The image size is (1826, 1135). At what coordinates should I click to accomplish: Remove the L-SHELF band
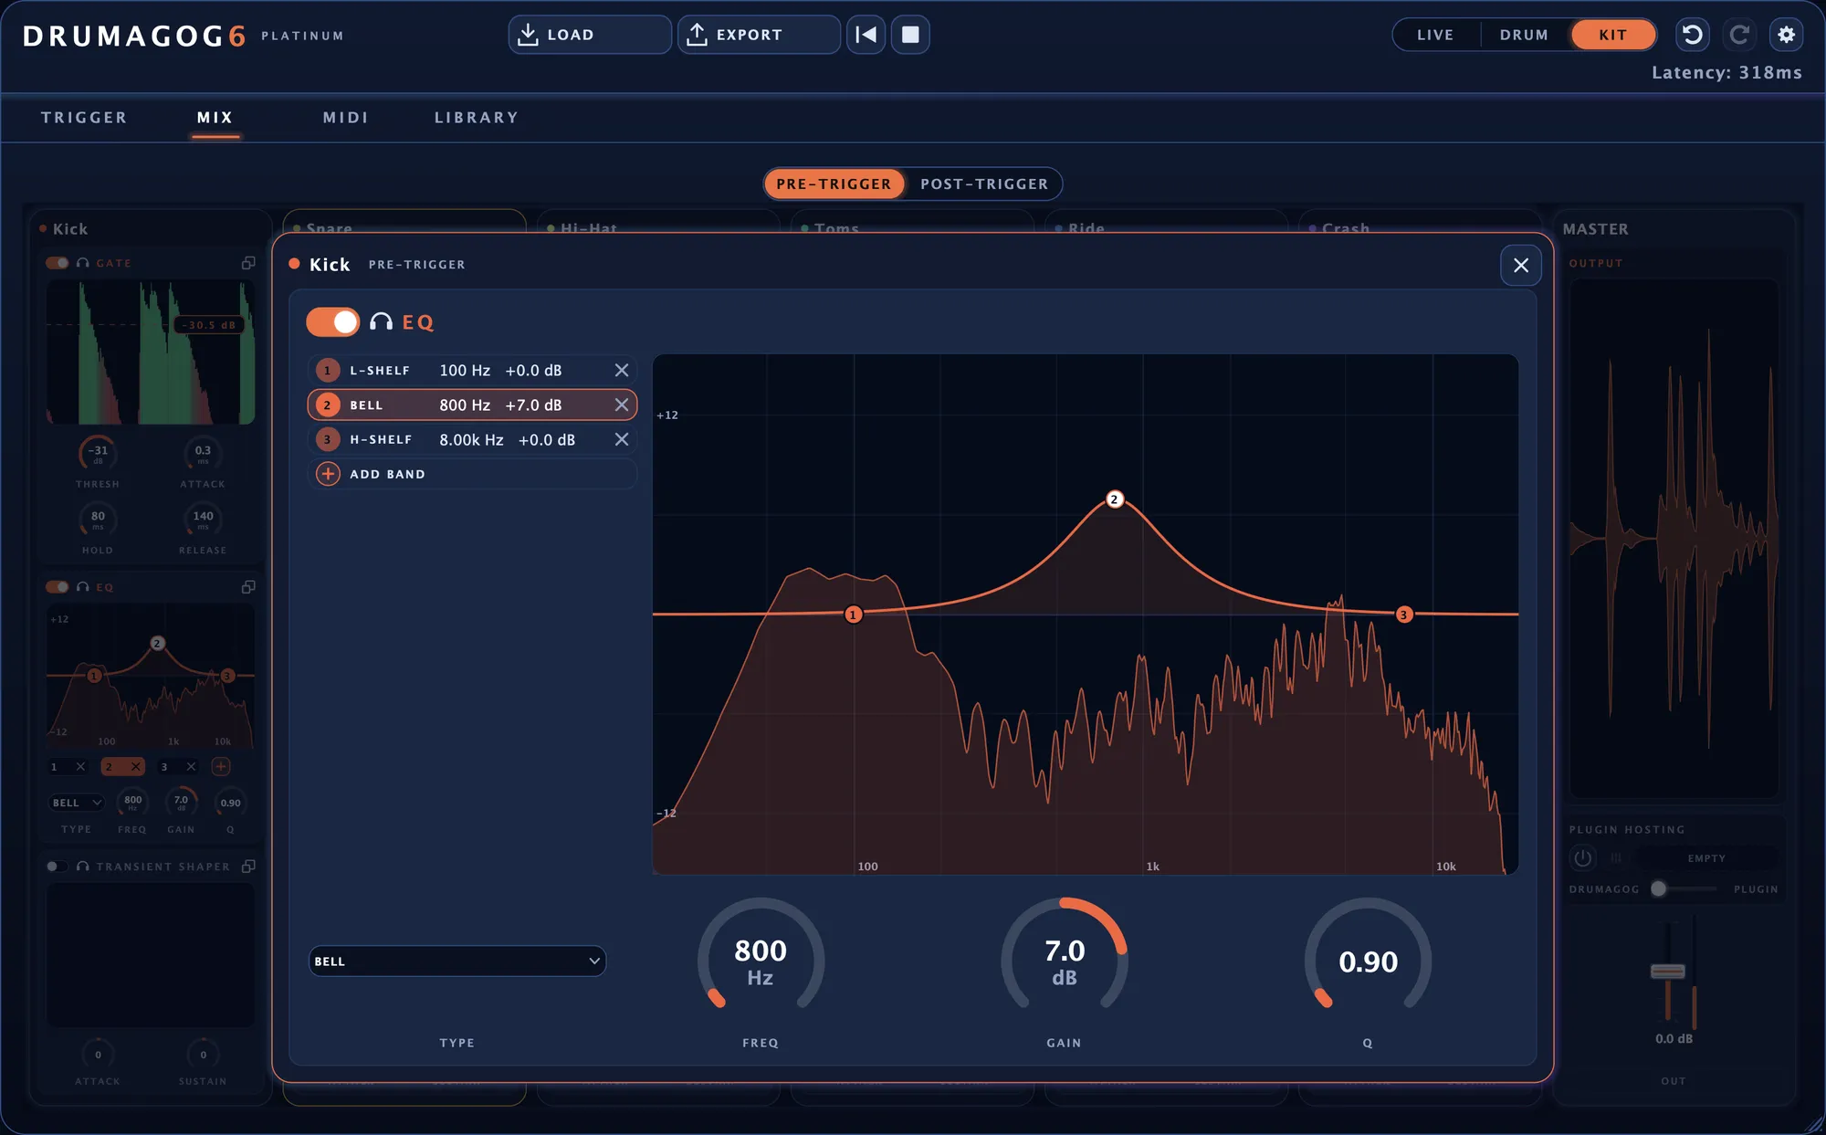click(x=622, y=370)
